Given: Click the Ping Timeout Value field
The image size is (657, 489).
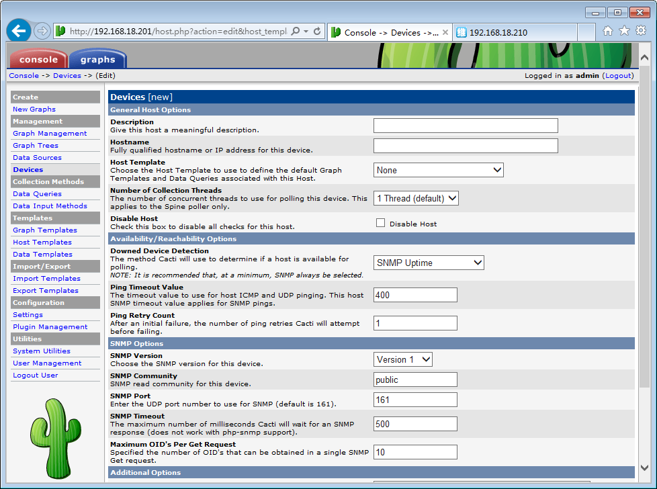Looking at the screenshot, I should click(415, 295).
